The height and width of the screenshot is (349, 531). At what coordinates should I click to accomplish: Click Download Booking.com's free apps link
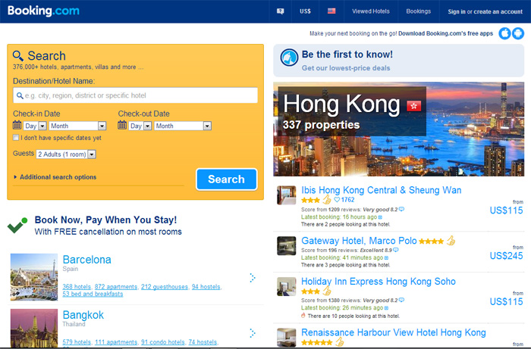point(445,33)
